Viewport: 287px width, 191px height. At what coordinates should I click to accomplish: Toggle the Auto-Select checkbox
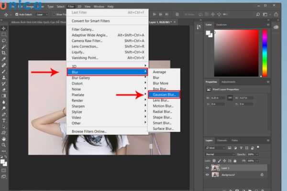pyautogui.click(x=15, y=15)
